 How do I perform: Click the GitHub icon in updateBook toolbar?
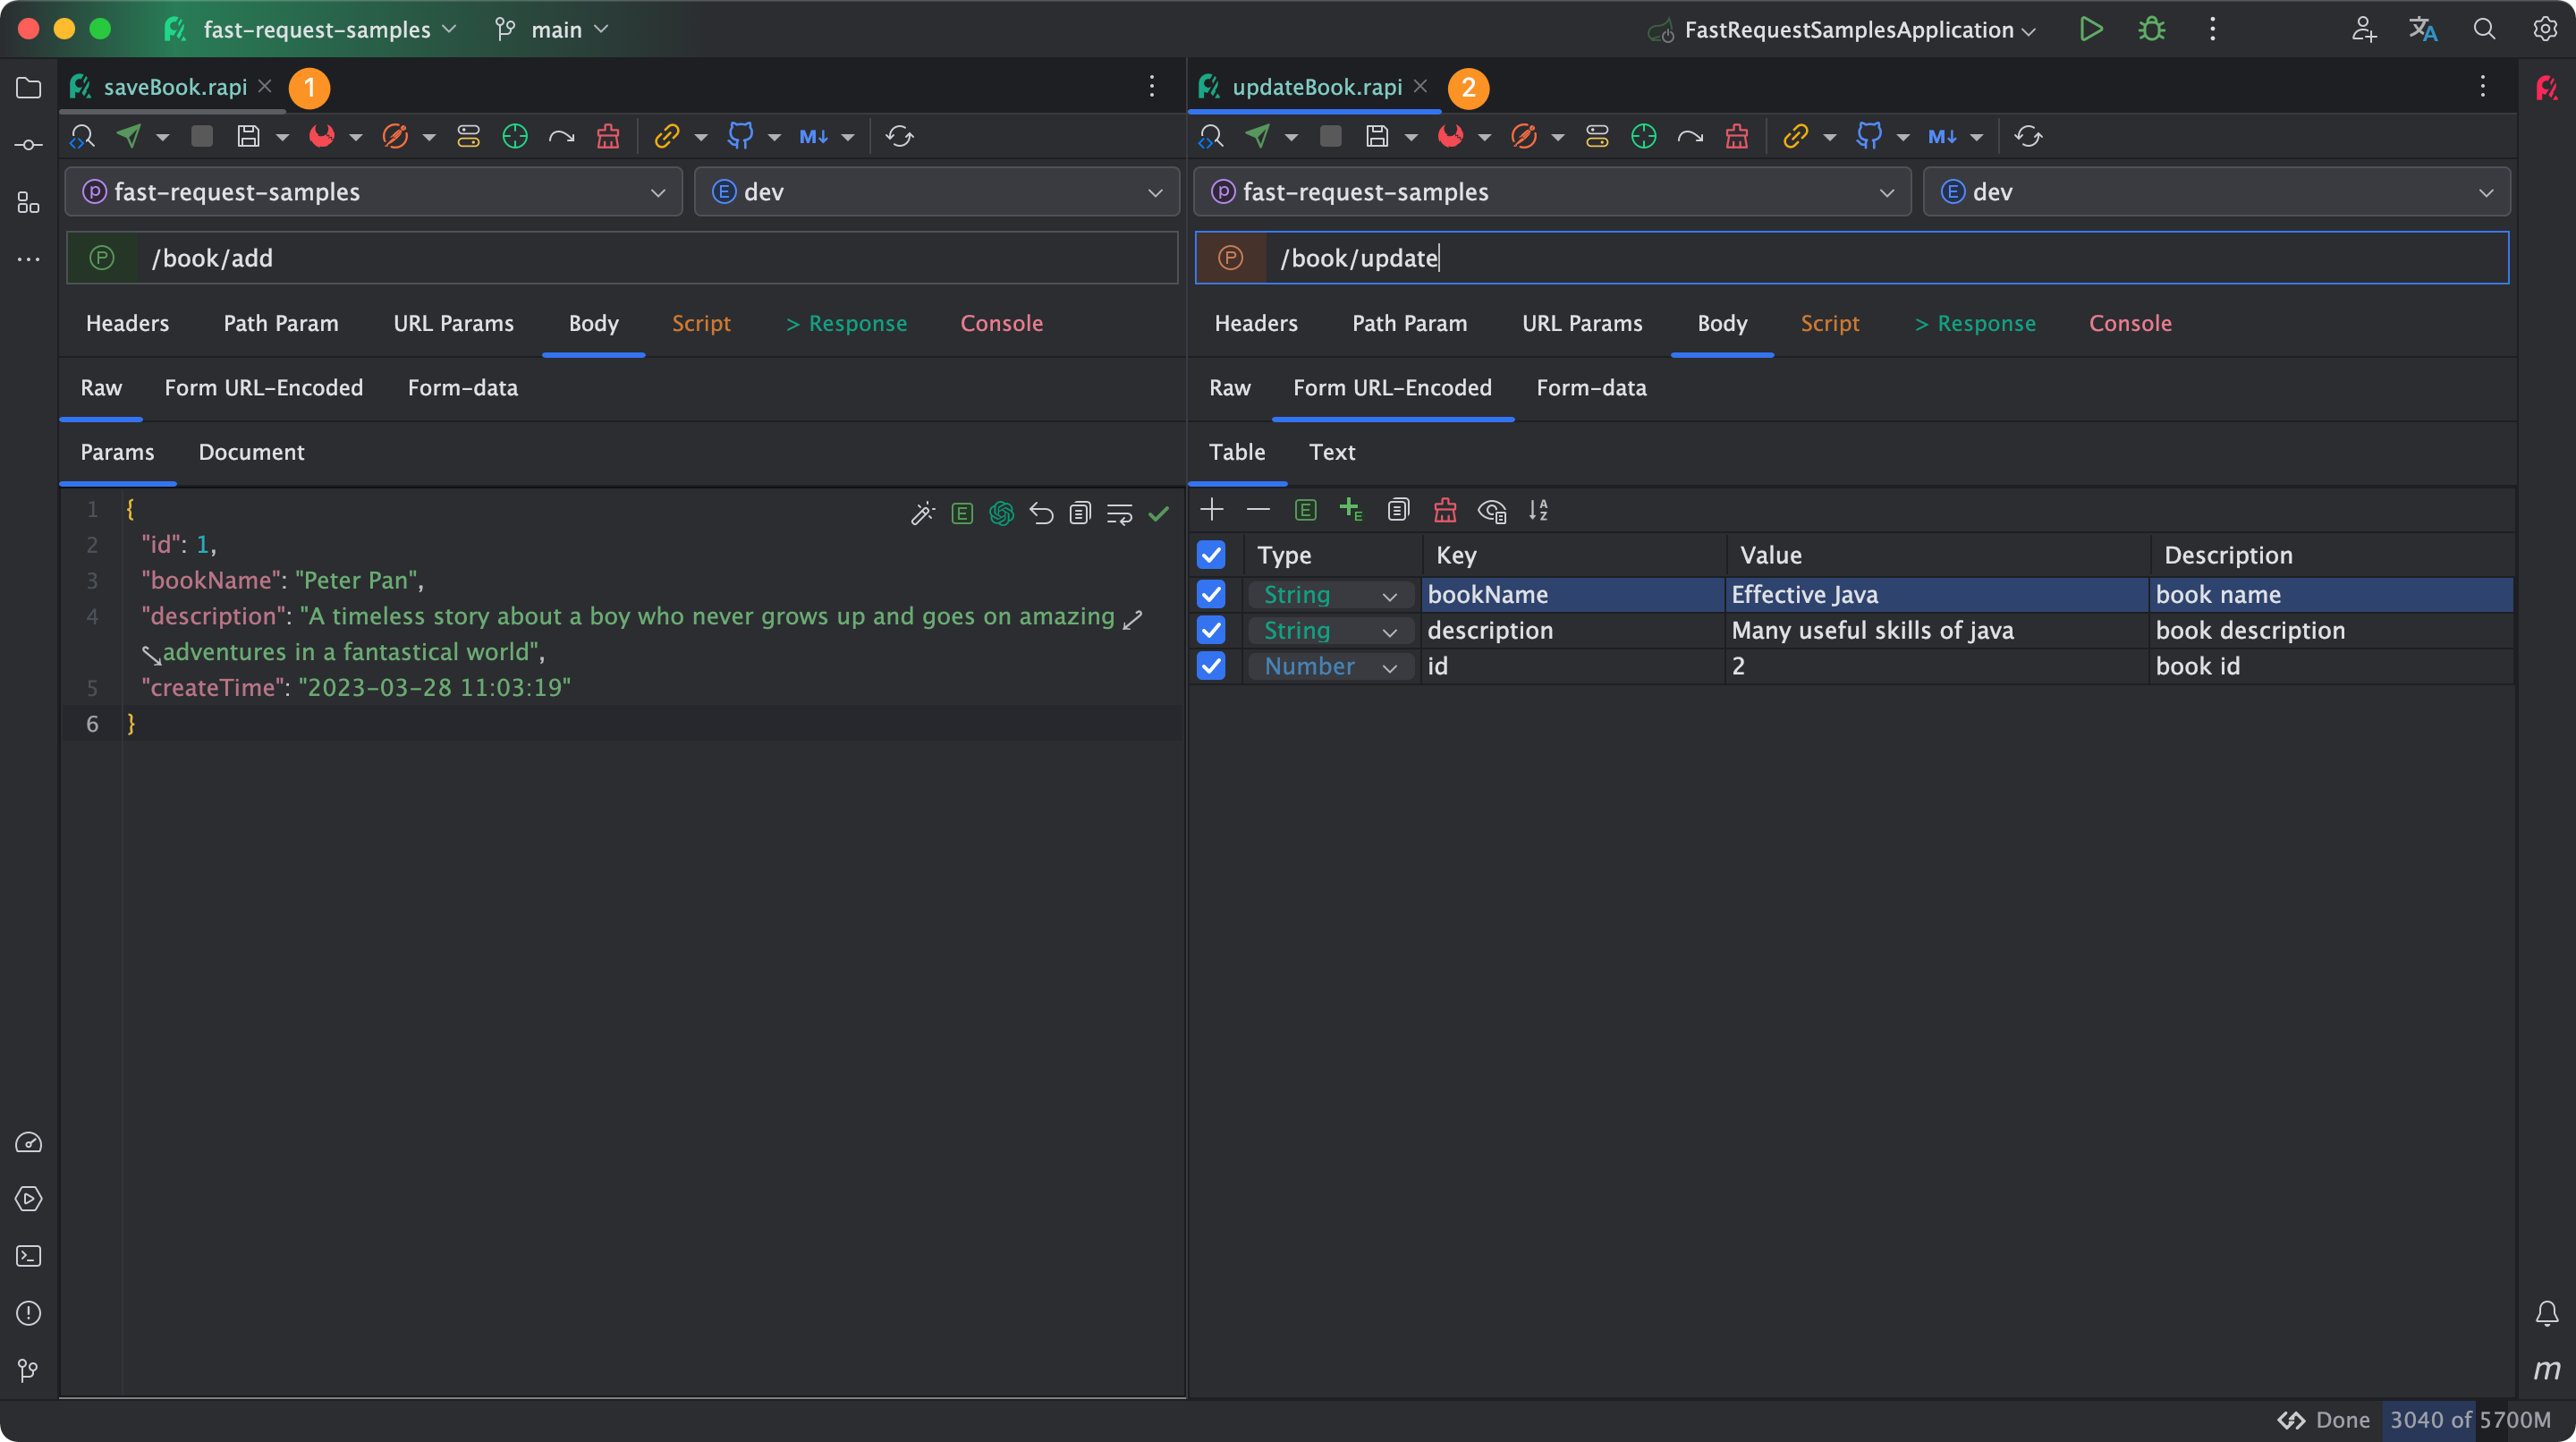(1868, 136)
